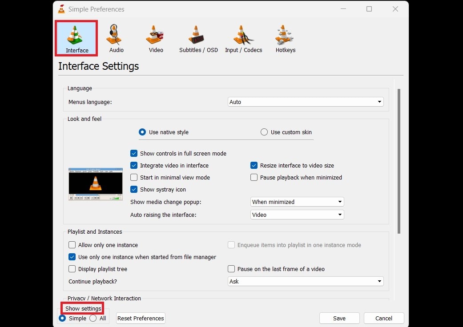Screen dimensions: 463x327
Task: Open Auto raising the interface dropdown
Action: coord(297,215)
